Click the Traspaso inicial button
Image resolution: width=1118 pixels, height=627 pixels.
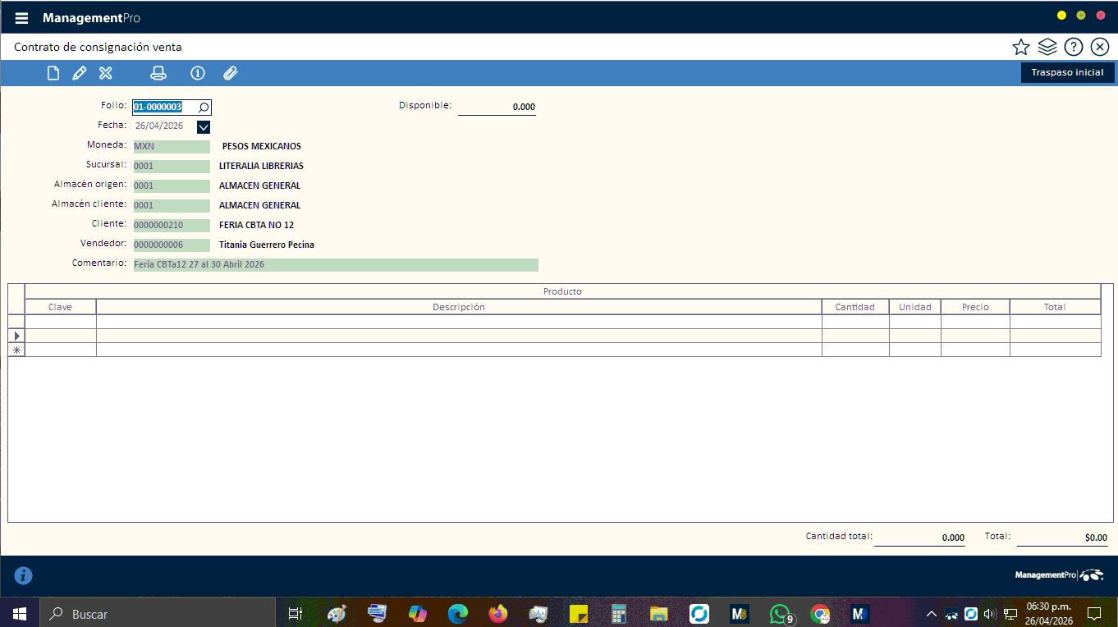1067,73
